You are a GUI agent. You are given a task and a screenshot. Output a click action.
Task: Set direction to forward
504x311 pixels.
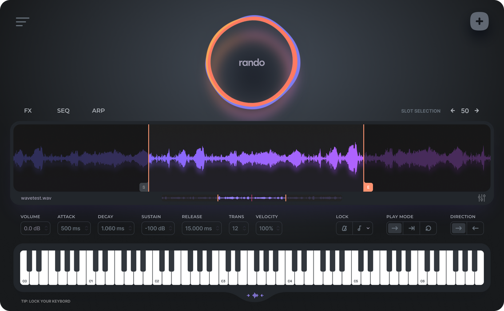(x=459, y=228)
